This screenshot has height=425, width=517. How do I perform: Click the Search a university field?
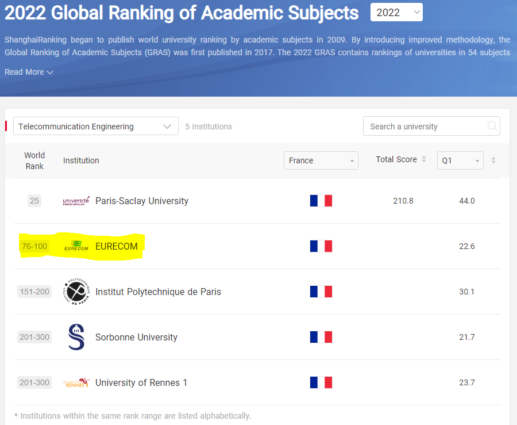[x=431, y=126]
